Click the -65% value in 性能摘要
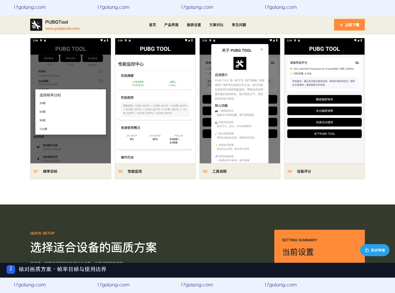 tap(173, 82)
